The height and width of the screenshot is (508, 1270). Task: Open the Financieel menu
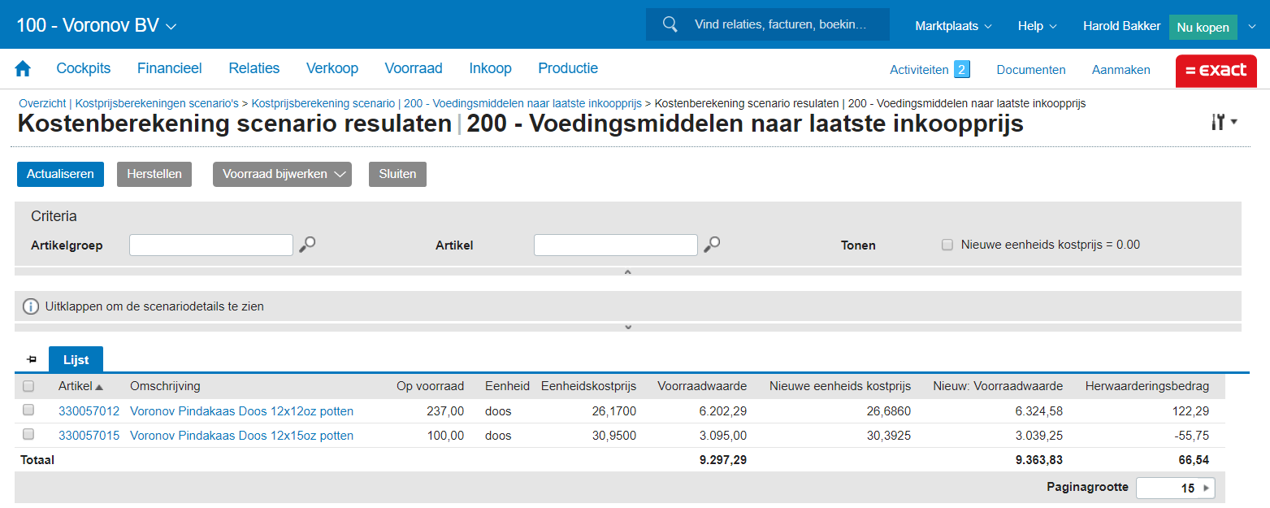coord(170,68)
